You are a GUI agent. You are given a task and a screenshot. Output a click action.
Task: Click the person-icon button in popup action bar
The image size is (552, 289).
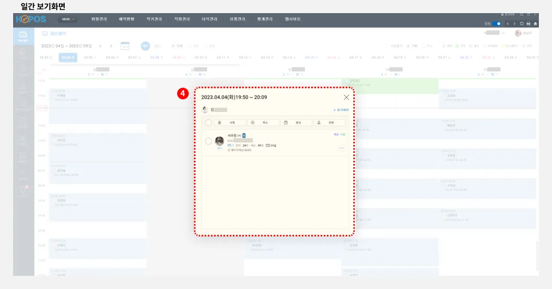coord(329,122)
